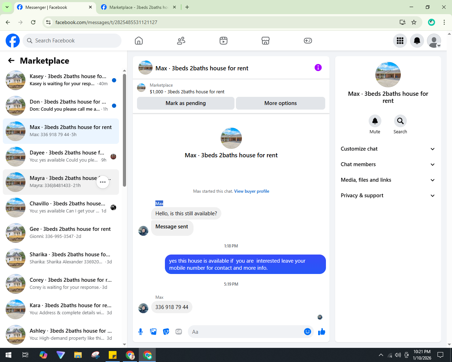The image size is (452, 362).
Task: Choose a GIF with the GIF icon
Action: pos(179,332)
